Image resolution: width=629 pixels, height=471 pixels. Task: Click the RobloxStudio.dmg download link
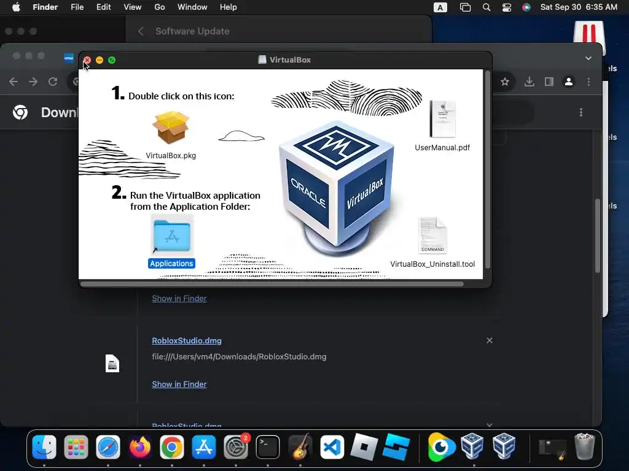[187, 341]
